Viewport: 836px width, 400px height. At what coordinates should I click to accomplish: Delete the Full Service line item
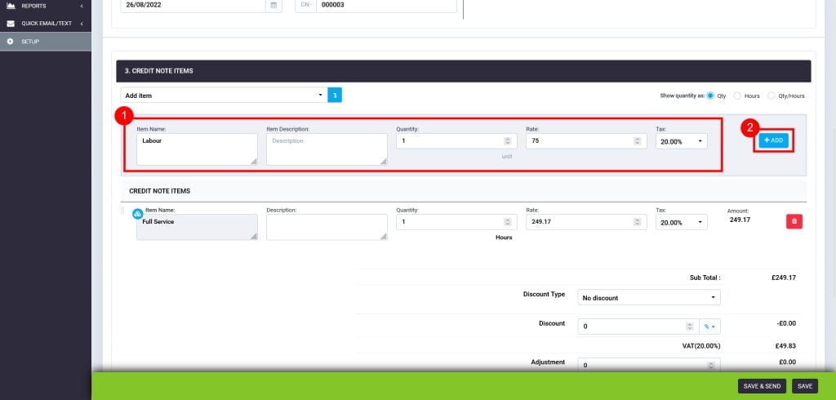pos(794,221)
